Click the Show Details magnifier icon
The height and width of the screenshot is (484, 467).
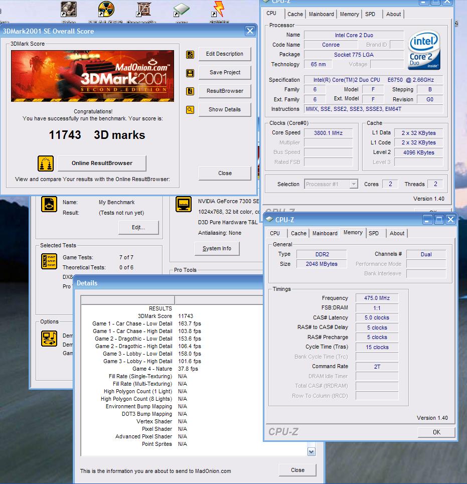(x=190, y=109)
